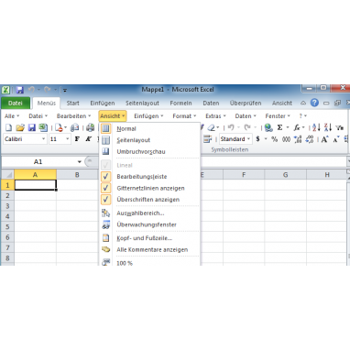
Task: Open the Daten dropdown in Menüs row
Action: (246, 116)
